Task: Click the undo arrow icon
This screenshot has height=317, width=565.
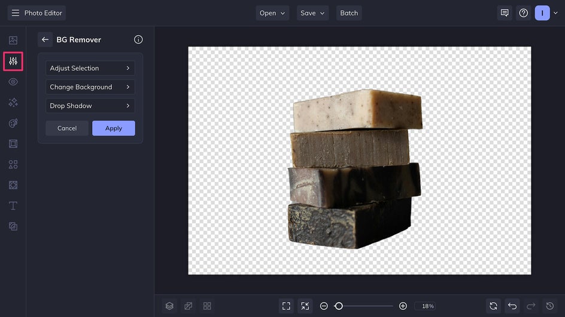Action: (512, 306)
